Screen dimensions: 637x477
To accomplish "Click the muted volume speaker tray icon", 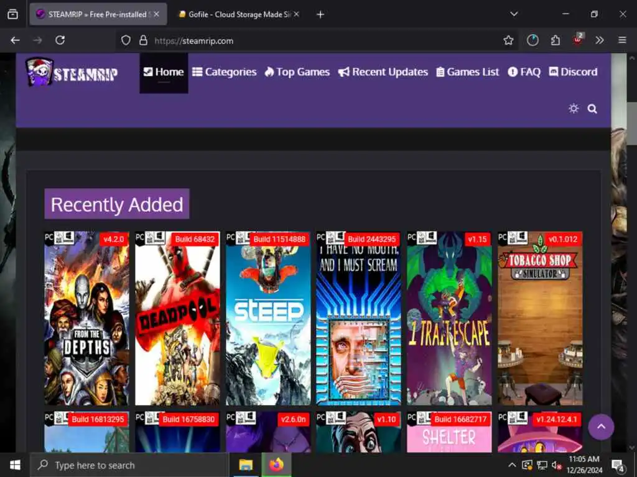I will coord(556,466).
